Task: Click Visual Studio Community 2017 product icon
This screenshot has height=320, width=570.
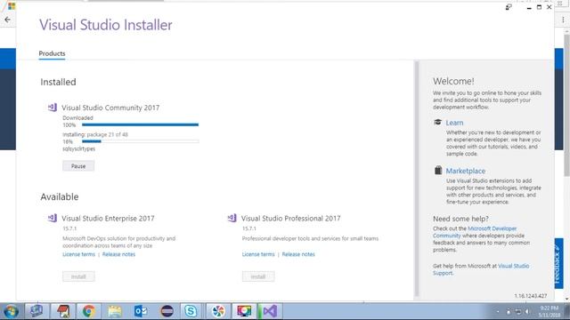Action: coord(53,108)
